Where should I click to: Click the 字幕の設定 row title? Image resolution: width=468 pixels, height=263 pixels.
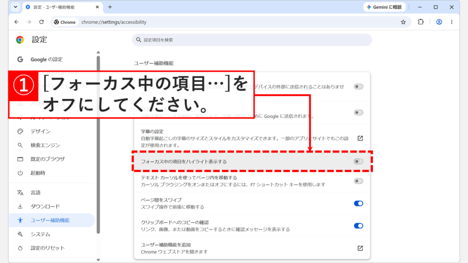pyautogui.click(x=152, y=131)
